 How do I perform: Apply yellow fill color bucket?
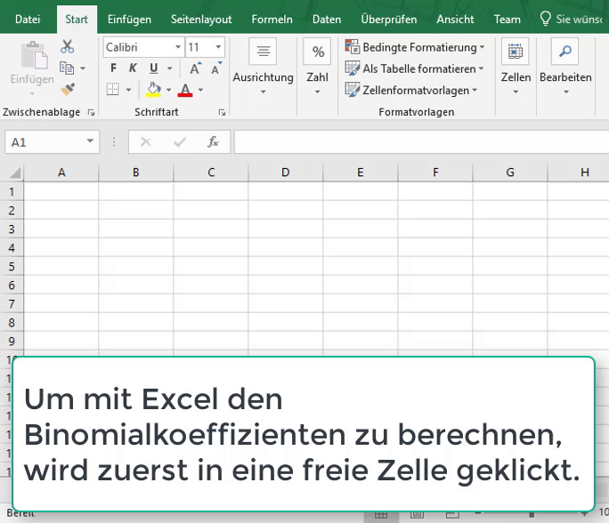[153, 90]
